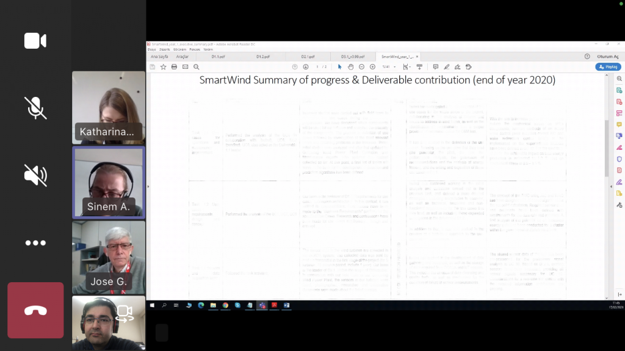Select Jose G.'s video tile
Viewport: 625px width, 351px height.
[x=109, y=257]
